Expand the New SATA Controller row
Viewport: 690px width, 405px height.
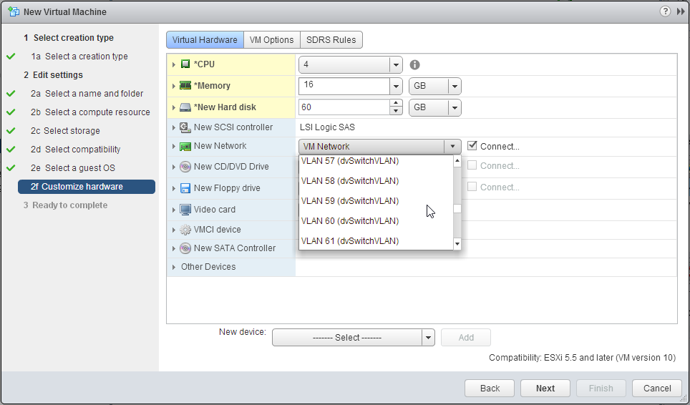pyautogui.click(x=174, y=248)
